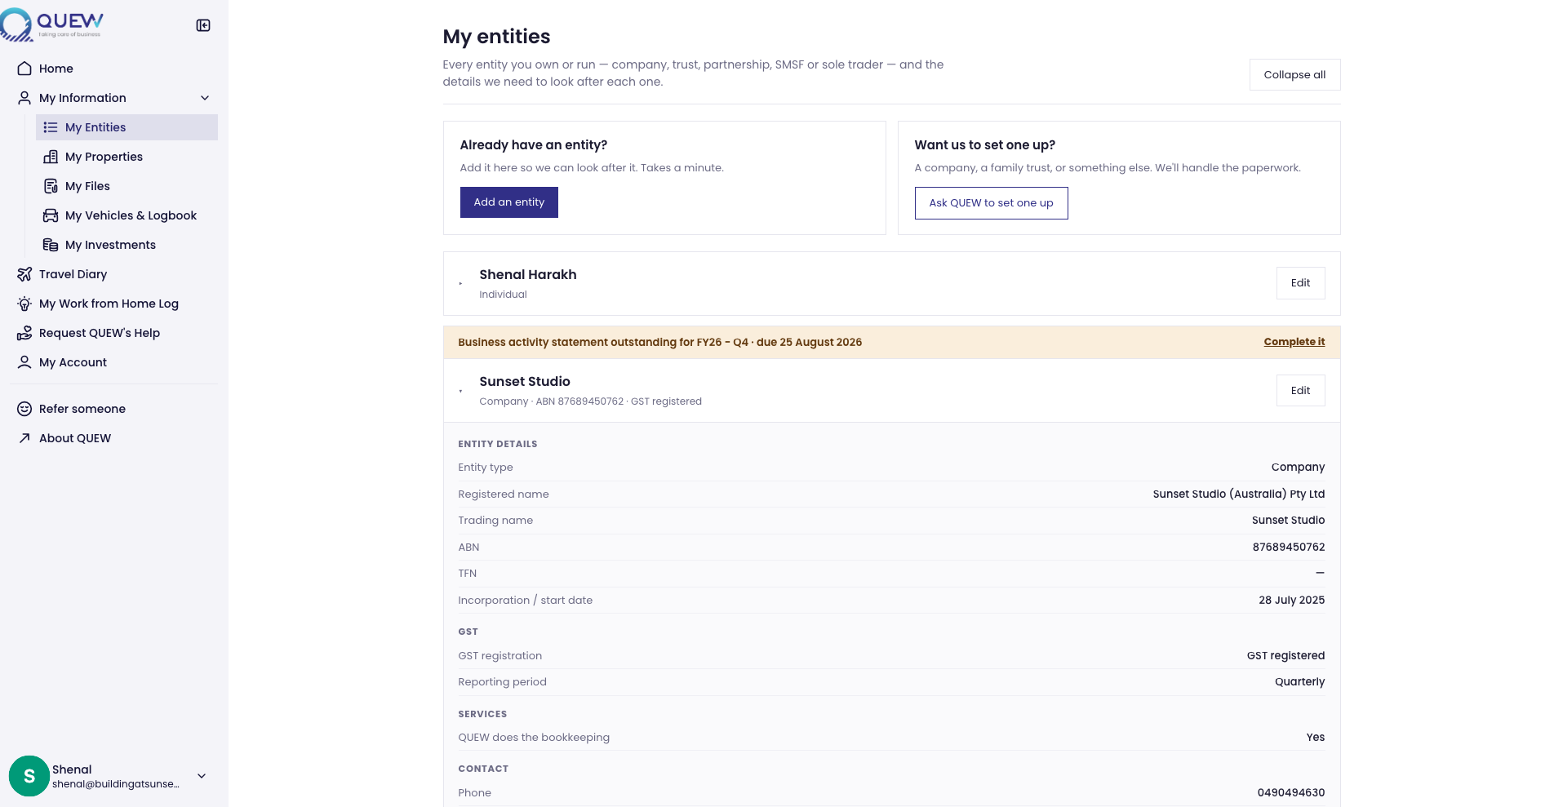
Task: Click the My Information person icon
Action: tap(24, 98)
